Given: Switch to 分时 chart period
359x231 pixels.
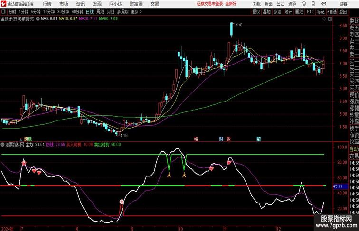Looking at the screenshot, I should [x=12, y=12].
